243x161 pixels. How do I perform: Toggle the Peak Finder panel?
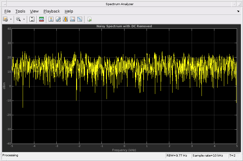58,19
